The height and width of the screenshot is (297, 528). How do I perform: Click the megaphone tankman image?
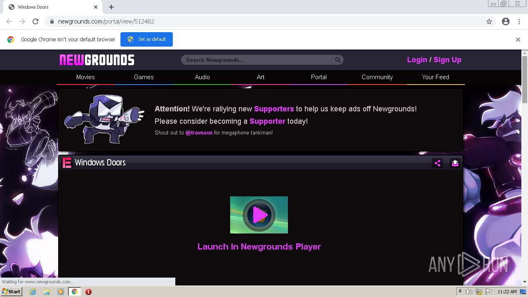tap(104, 119)
